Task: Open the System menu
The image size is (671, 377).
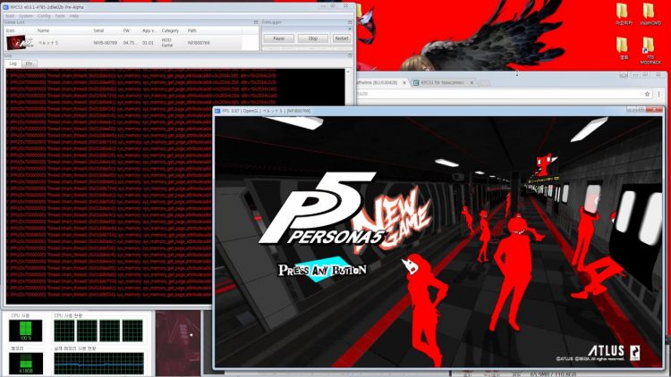Action: tap(26, 15)
